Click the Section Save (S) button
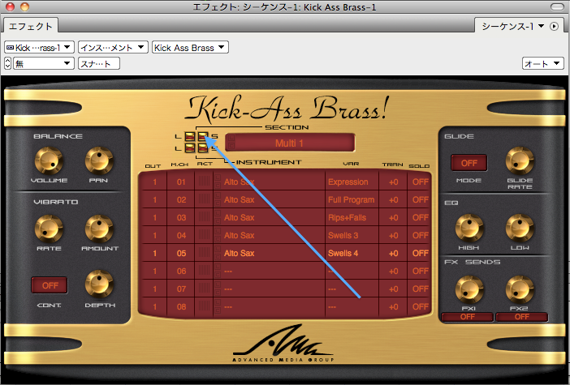Image resolution: width=570 pixels, height=385 pixels. coord(203,136)
